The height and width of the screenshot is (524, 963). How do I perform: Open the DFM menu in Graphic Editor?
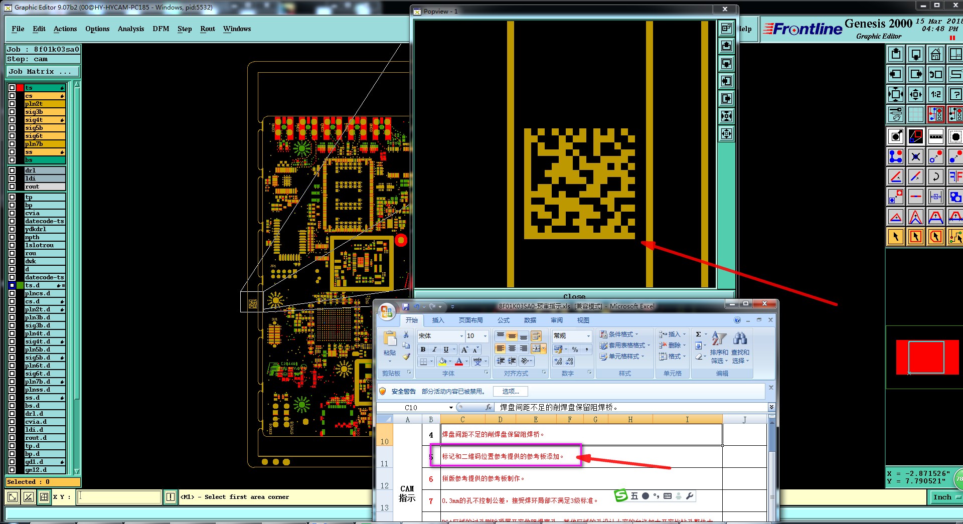tap(161, 29)
